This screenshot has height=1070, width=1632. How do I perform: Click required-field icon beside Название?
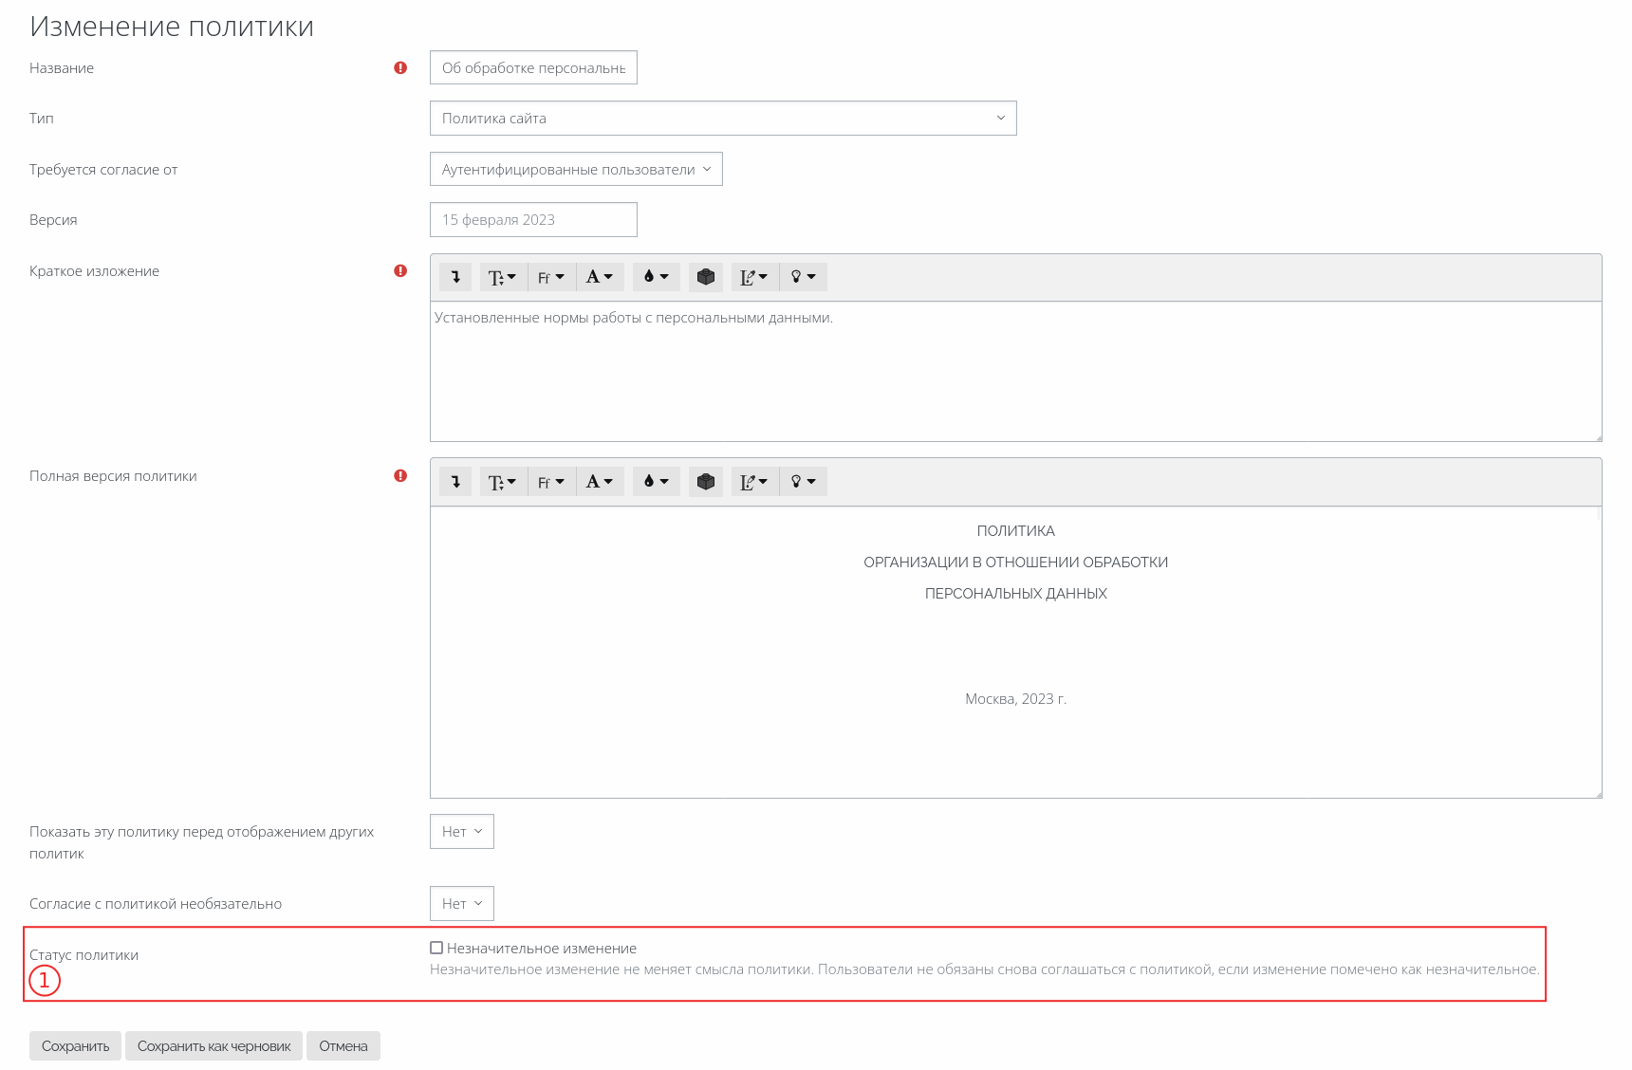[x=400, y=68]
